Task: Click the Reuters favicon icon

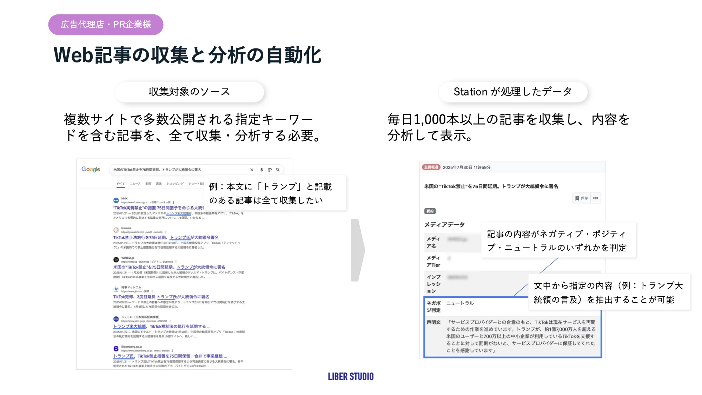Action: pos(116,230)
